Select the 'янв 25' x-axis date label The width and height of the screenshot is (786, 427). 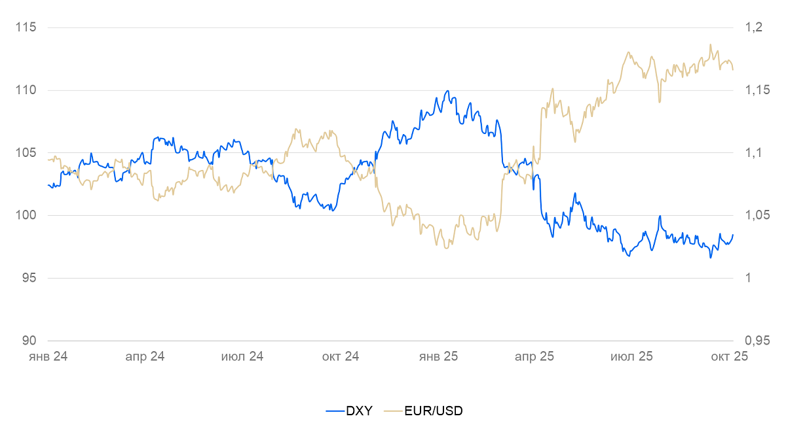click(x=438, y=356)
